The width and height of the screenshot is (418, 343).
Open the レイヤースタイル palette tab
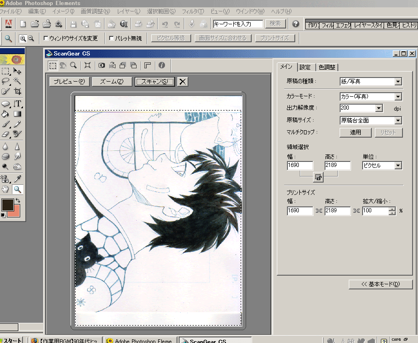point(368,25)
